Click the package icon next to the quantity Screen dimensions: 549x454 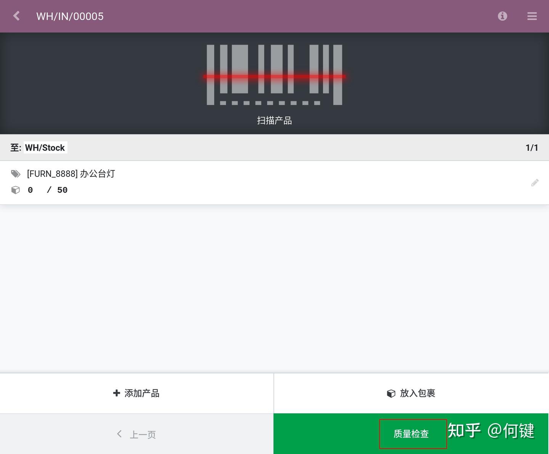pos(16,189)
